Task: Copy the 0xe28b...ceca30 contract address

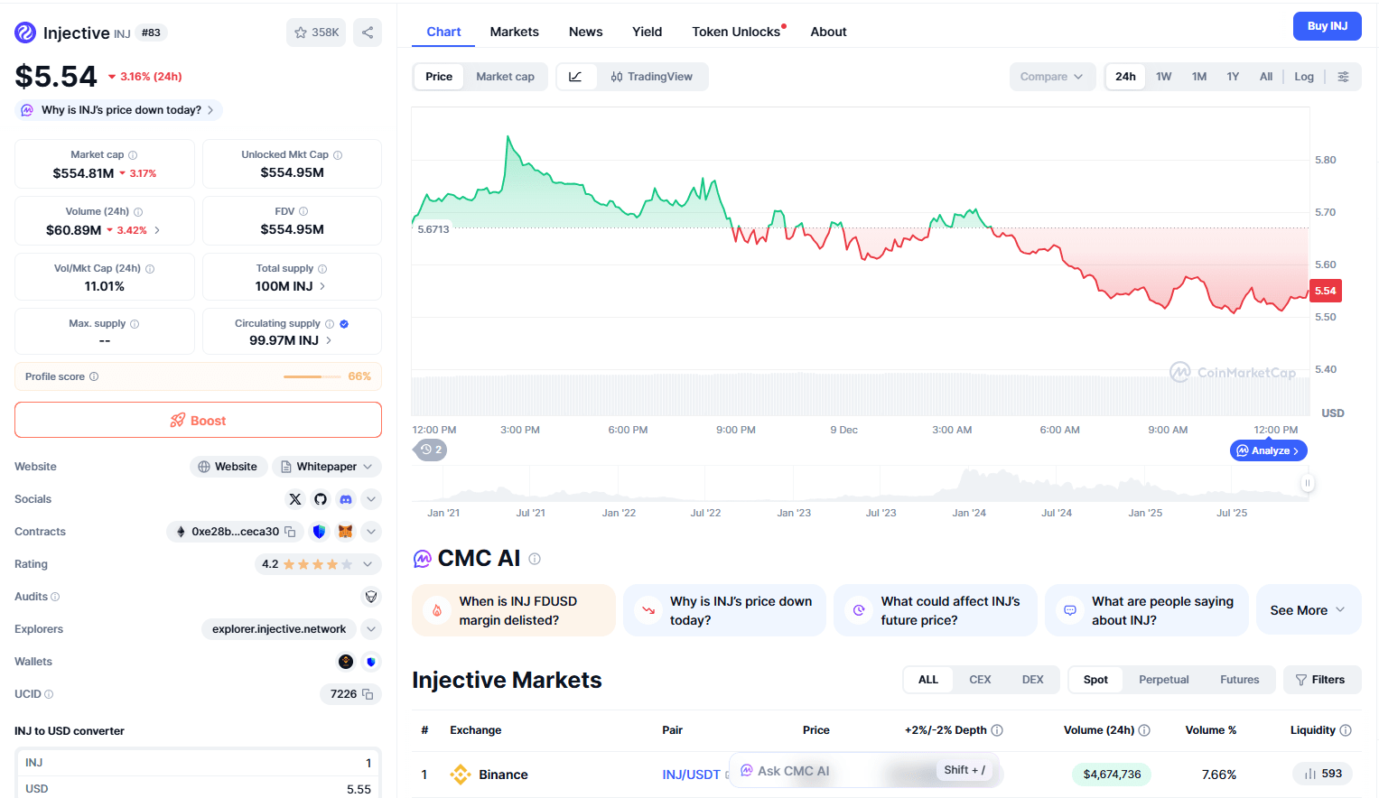Action: (290, 532)
